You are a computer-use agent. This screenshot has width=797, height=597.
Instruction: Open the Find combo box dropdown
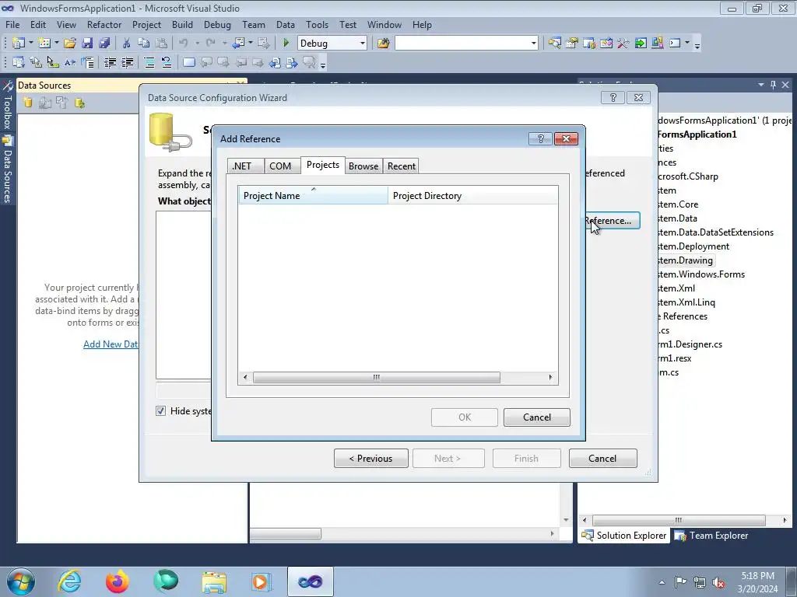coord(533,44)
